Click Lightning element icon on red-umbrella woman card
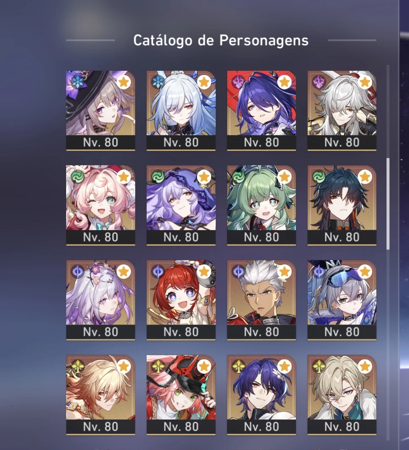Viewport: 409px width, 450px height. [x=238, y=82]
